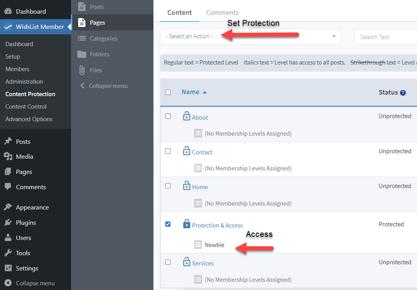Click the Comments bubble icon
Screen dimensions: 417x290
click(x=8, y=187)
